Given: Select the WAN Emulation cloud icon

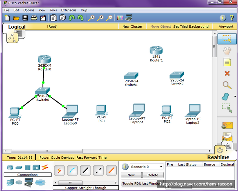Looking at the screenshot, I should pyautogui.click(x=19, y=182).
